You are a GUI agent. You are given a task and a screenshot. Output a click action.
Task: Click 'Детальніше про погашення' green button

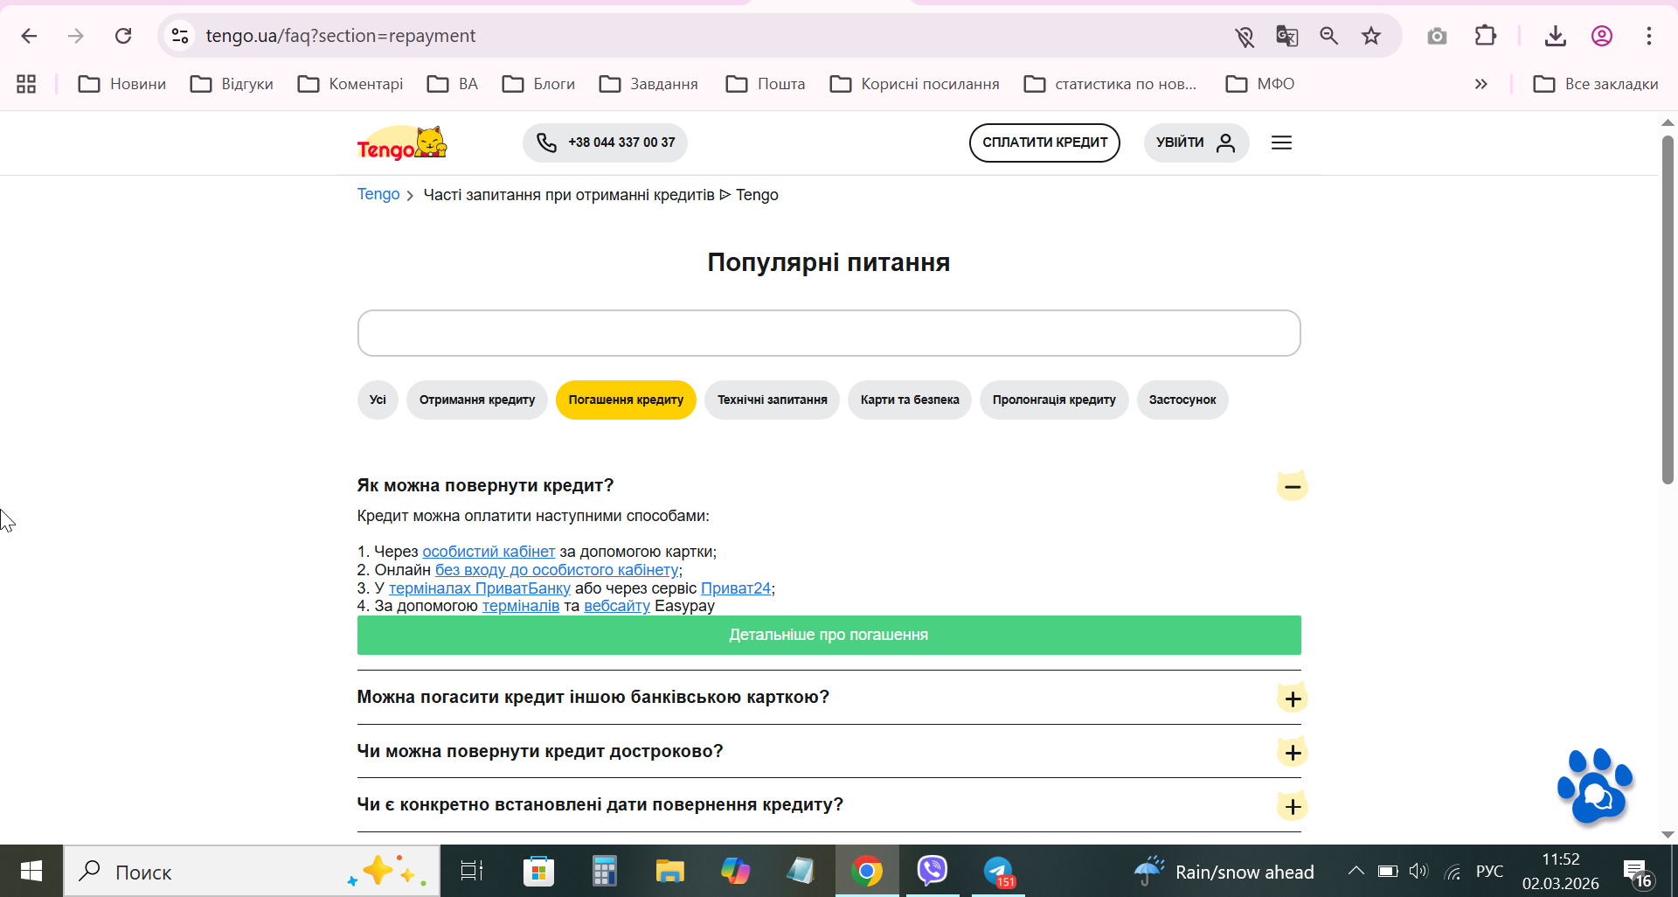tap(829, 635)
